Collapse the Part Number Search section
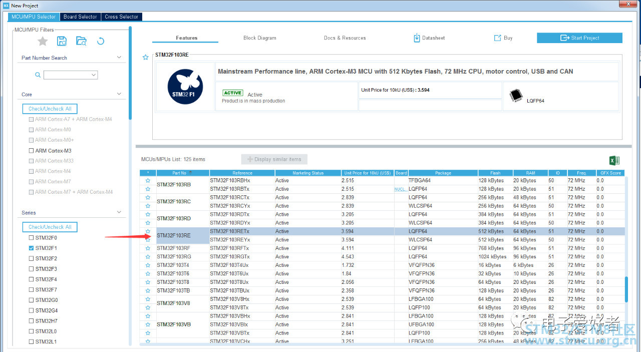The image size is (641, 352). pyautogui.click(x=119, y=57)
